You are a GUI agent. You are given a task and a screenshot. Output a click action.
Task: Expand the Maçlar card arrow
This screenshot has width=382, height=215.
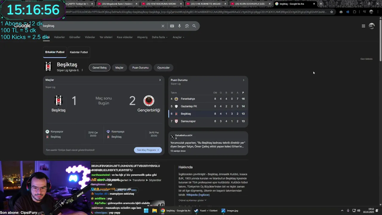pos(160,80)
